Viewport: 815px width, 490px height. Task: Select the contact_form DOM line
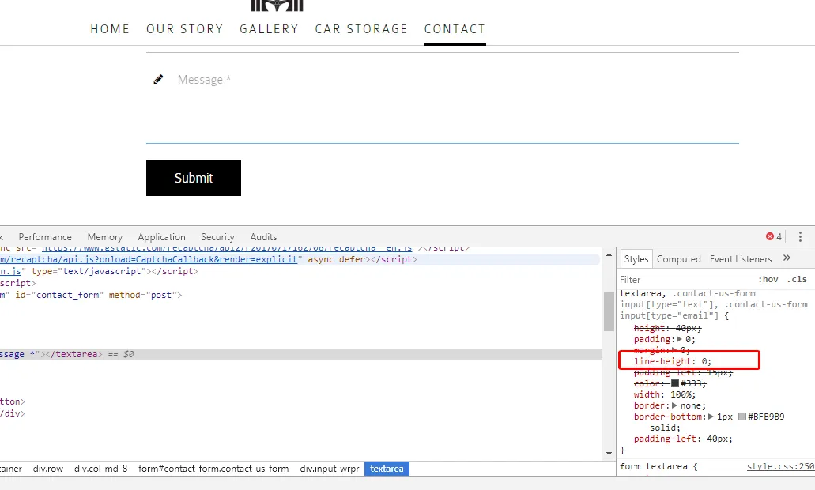(x=91, y=295)
